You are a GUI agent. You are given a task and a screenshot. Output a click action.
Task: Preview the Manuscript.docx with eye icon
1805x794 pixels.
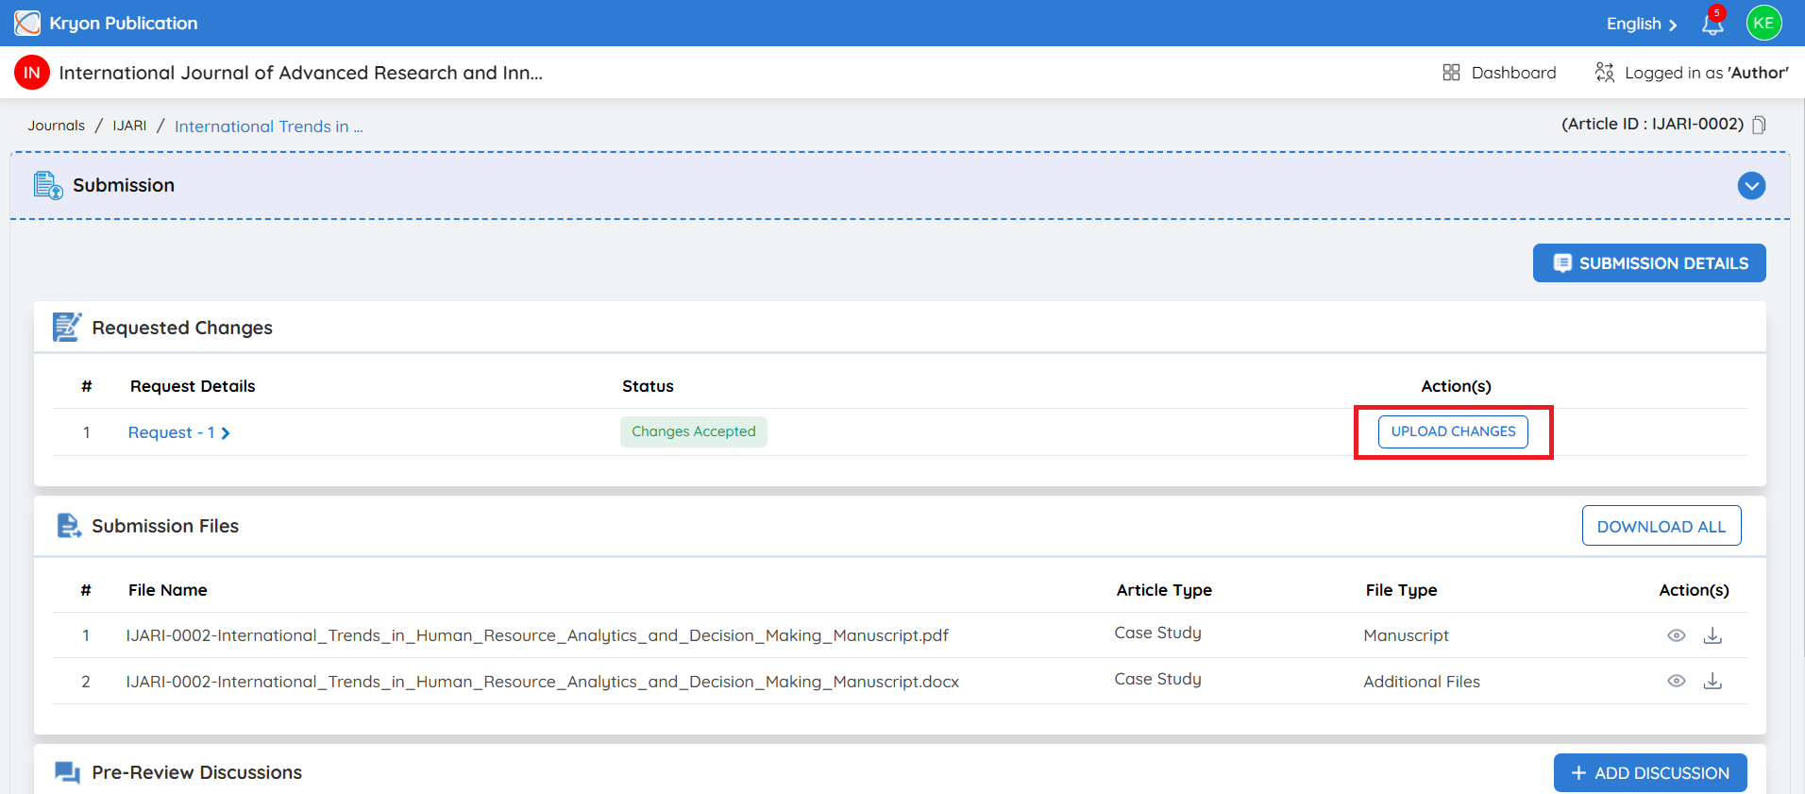coord(1677,681)
